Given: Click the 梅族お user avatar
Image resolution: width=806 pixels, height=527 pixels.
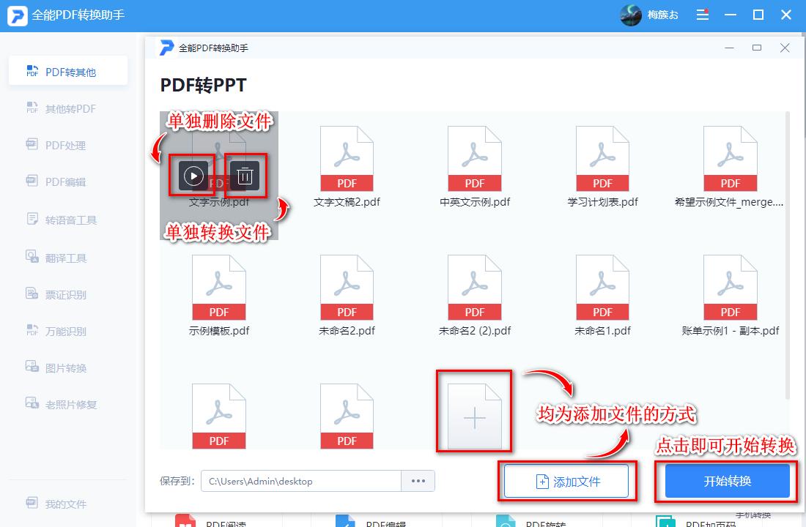Looking at the screenshot, I should (x=631, y=14).
